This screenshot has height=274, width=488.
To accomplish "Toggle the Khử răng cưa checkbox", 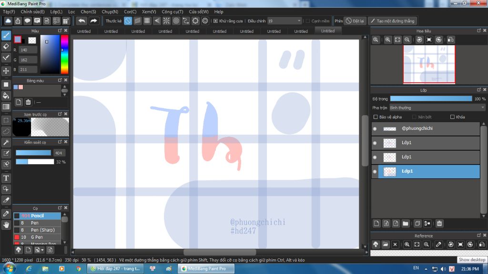I will coord(215,21).
